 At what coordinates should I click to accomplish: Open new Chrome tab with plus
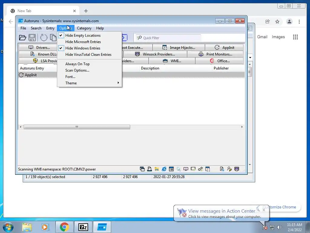pyautogui.click(x=86, y=11)
